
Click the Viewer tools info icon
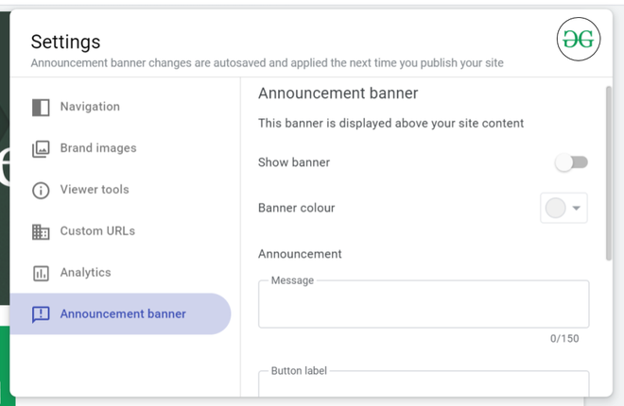click(41, 190)
